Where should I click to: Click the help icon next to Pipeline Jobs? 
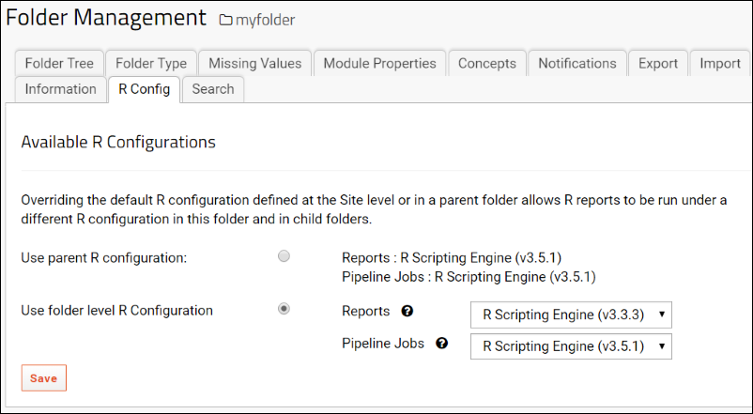442,344
